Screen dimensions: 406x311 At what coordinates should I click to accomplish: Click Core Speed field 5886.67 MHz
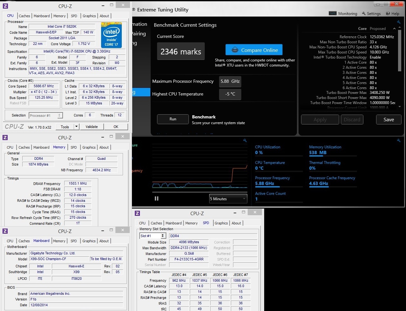click(44, 86)
